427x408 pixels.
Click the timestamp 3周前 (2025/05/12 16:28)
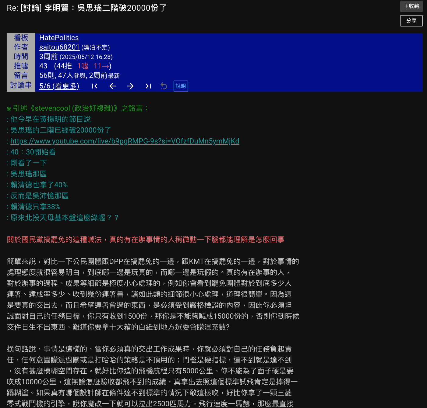(x=76, y=57)
